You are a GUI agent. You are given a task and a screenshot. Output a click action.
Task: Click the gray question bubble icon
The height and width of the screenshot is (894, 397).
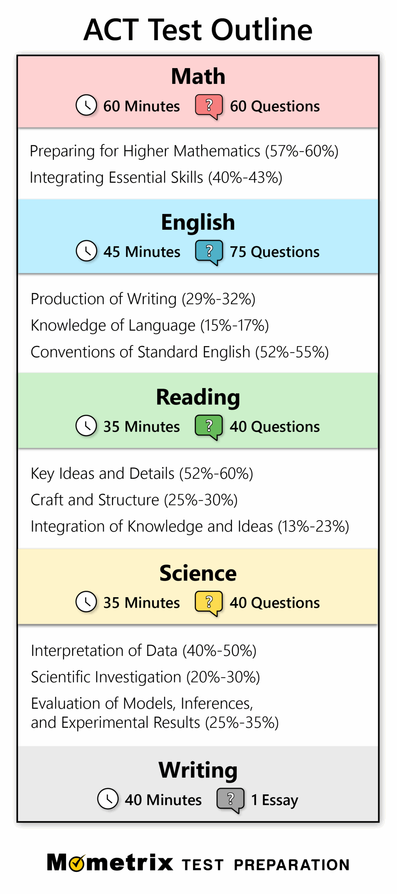(x=230, y=798)
